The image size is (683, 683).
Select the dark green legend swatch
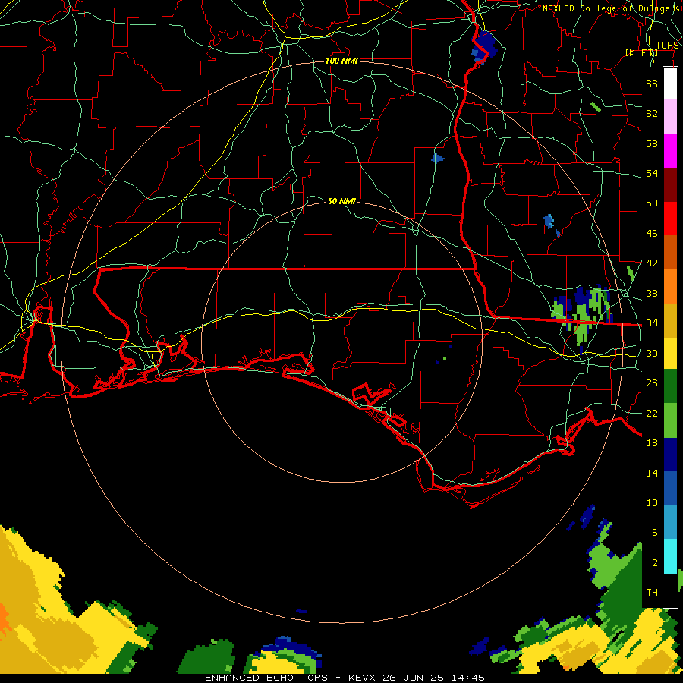[x=670, y=386]
